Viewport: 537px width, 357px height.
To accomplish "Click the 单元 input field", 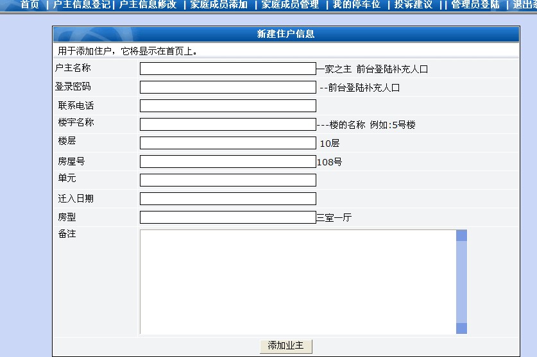I will [228, 180].
